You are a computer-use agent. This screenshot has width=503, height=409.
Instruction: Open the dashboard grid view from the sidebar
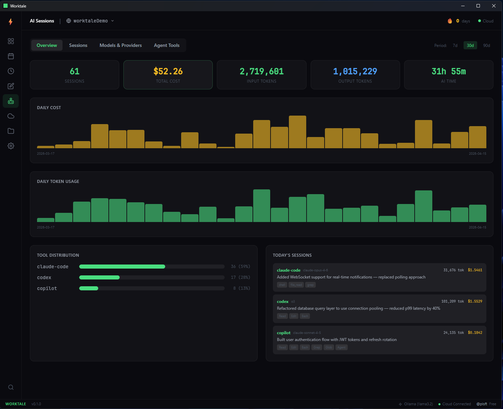pyautogui.click(x=11, y=41)
